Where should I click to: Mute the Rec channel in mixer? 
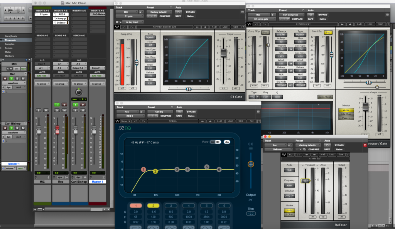[x=64, y=110]
